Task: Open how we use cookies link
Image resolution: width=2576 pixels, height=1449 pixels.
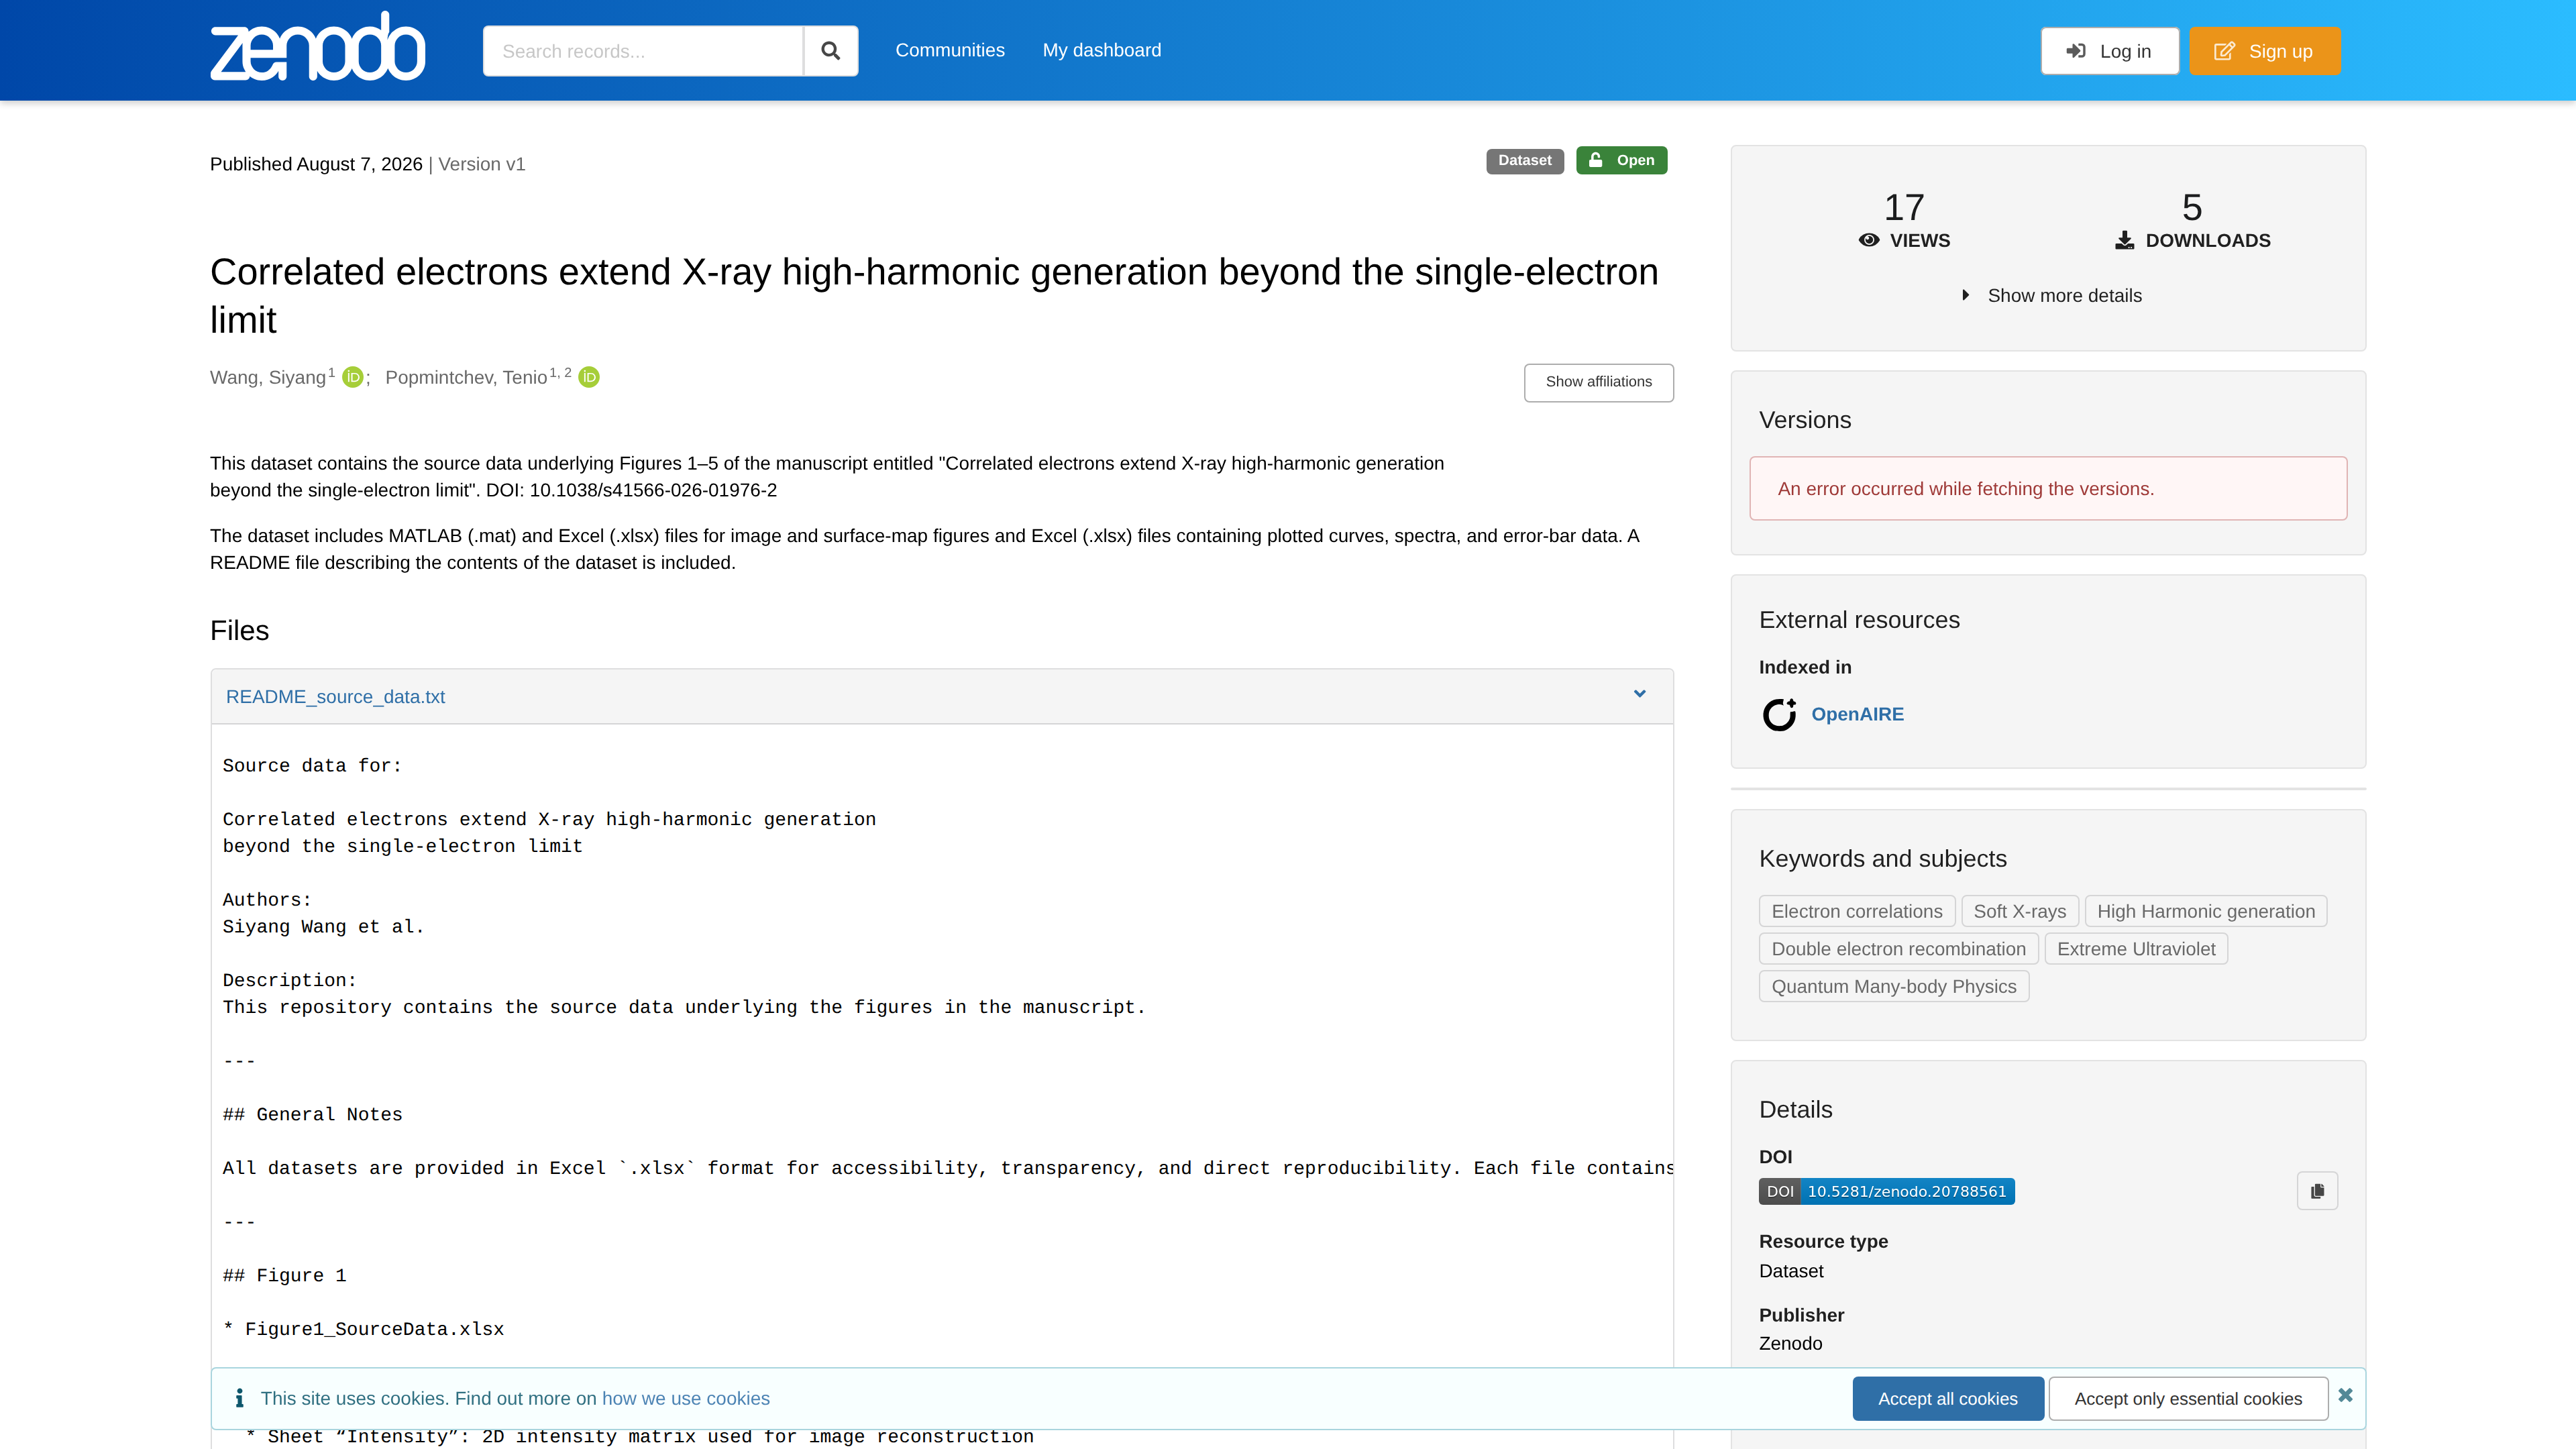Action: point(686,1399)
